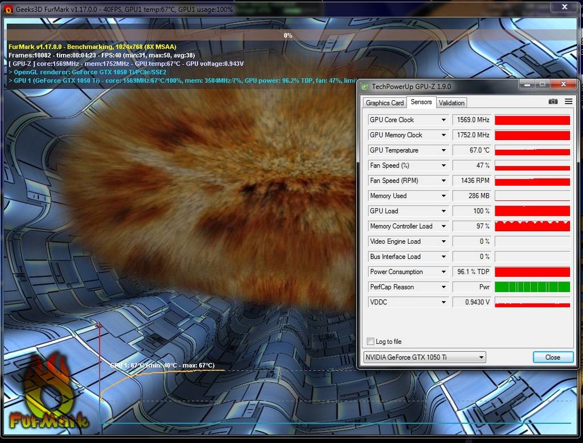This screenshot has height=443, width=583.
Task: Click the 286 MB memory used value
Action: coord(472,196)
